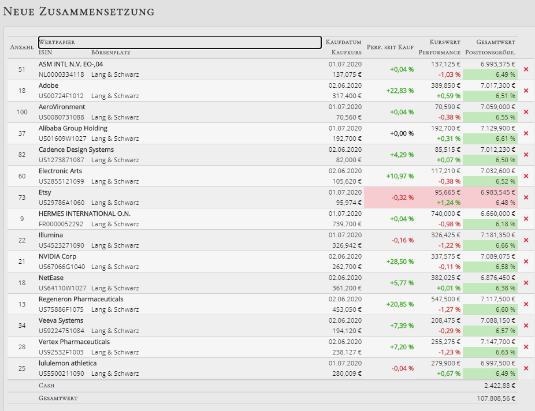Click the Cash row label
This screenshot has height=411, width=535.
coord(46,386)
